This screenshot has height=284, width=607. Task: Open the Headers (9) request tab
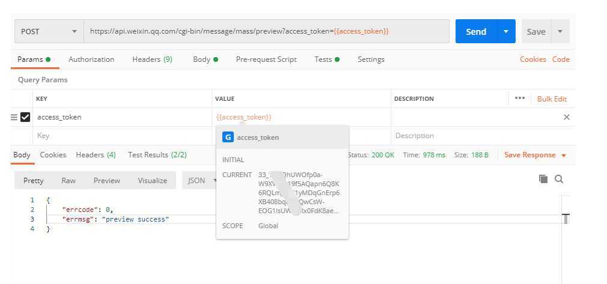[152, 59]
